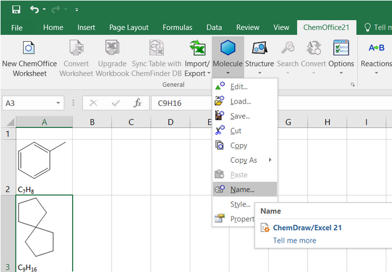Expand the Options dropdown arrow
The height and width of the screenshot is (272, 392).
tap(341, 73)
